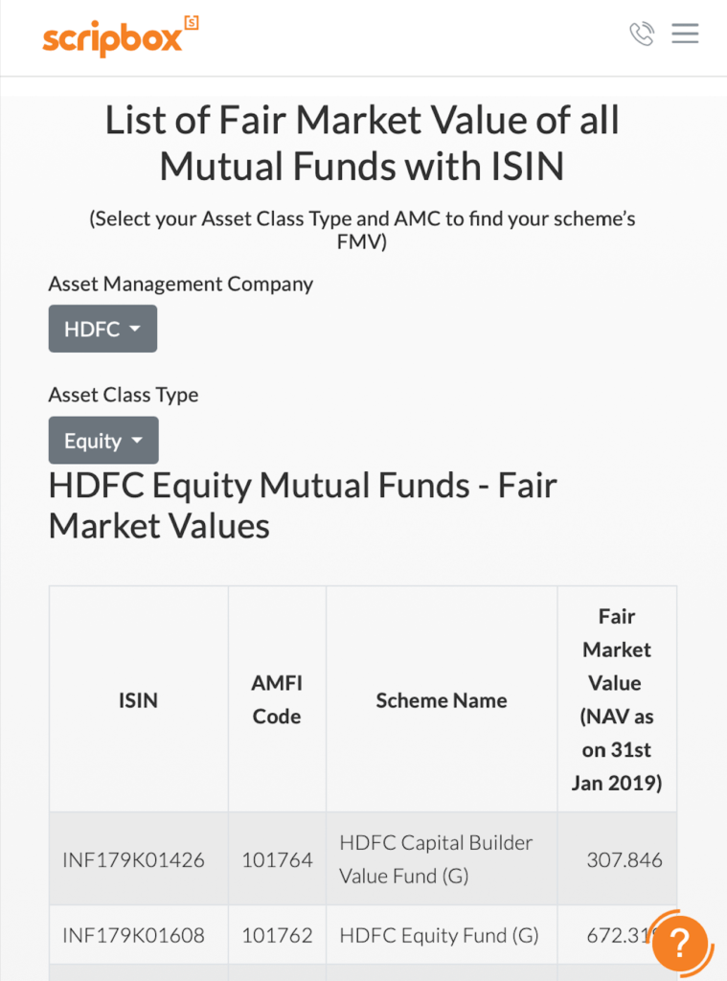Open the orange help question-mark button

coord(679,943)
